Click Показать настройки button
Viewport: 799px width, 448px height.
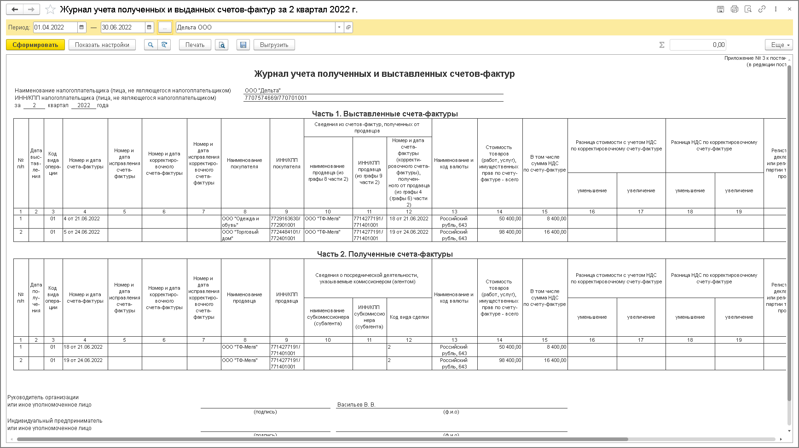[102, 45]
